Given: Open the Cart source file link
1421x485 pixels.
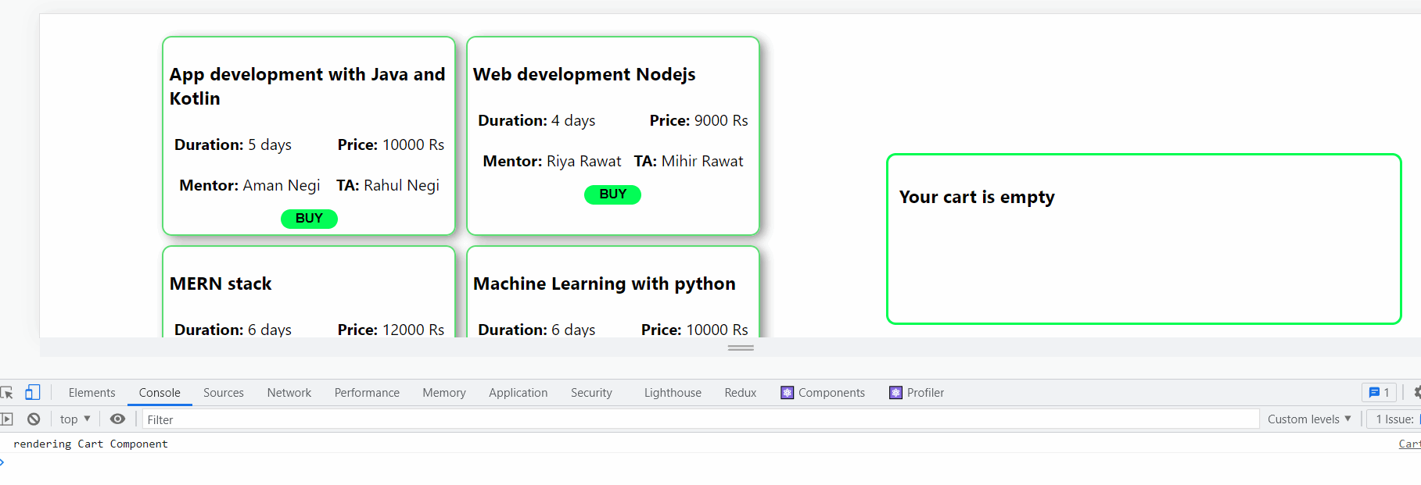Looking at the screenshot, I should tap(1409, 444).
